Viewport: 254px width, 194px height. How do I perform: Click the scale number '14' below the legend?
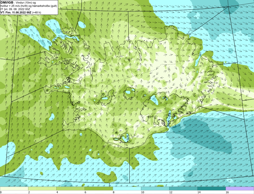pyautogui.click(x=199, y=192)
